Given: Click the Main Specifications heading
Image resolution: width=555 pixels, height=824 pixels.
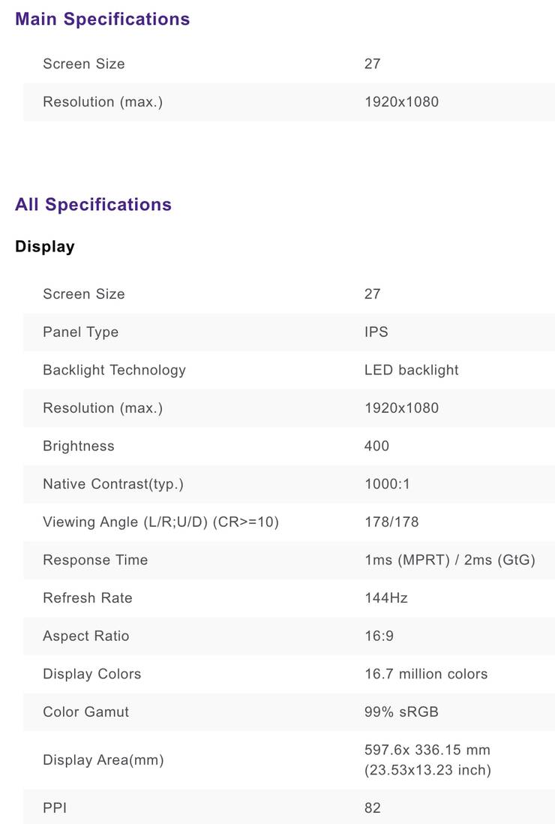Looking at the screenshot, I should [102, 20].
